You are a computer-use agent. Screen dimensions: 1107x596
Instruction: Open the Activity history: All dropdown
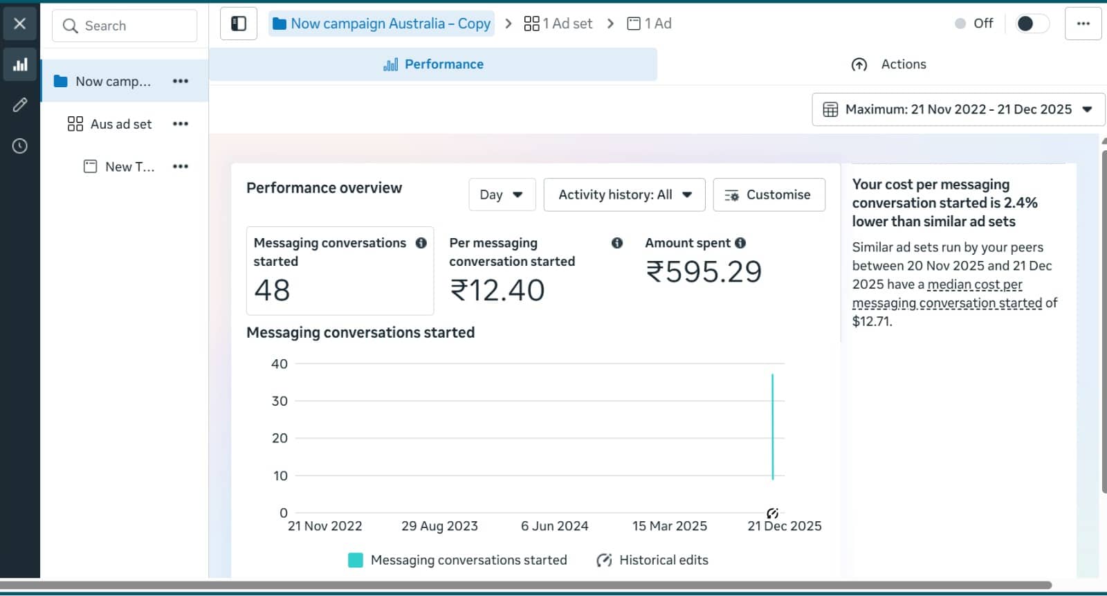click(x=624, y=195)
